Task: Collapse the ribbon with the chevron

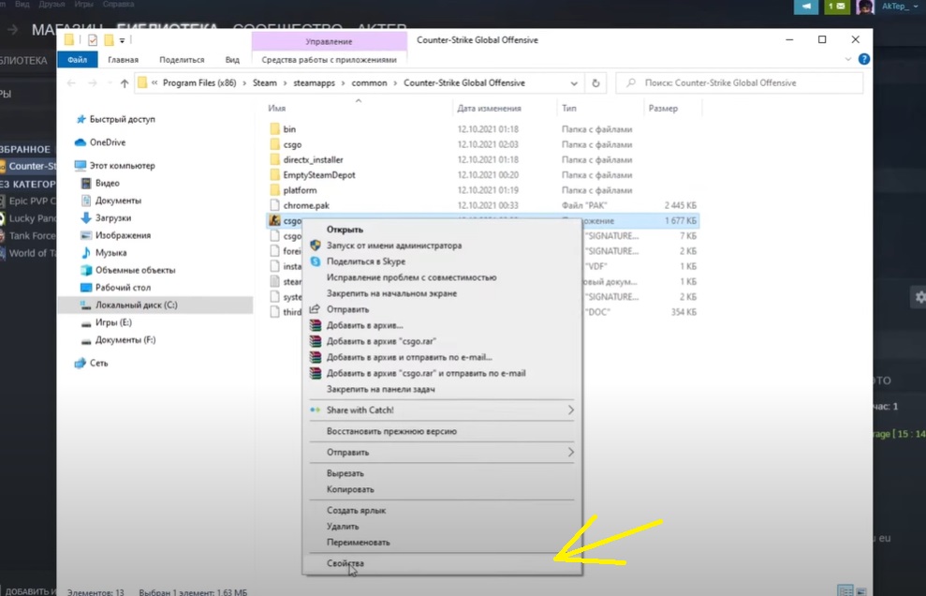Action: (850, 59)
